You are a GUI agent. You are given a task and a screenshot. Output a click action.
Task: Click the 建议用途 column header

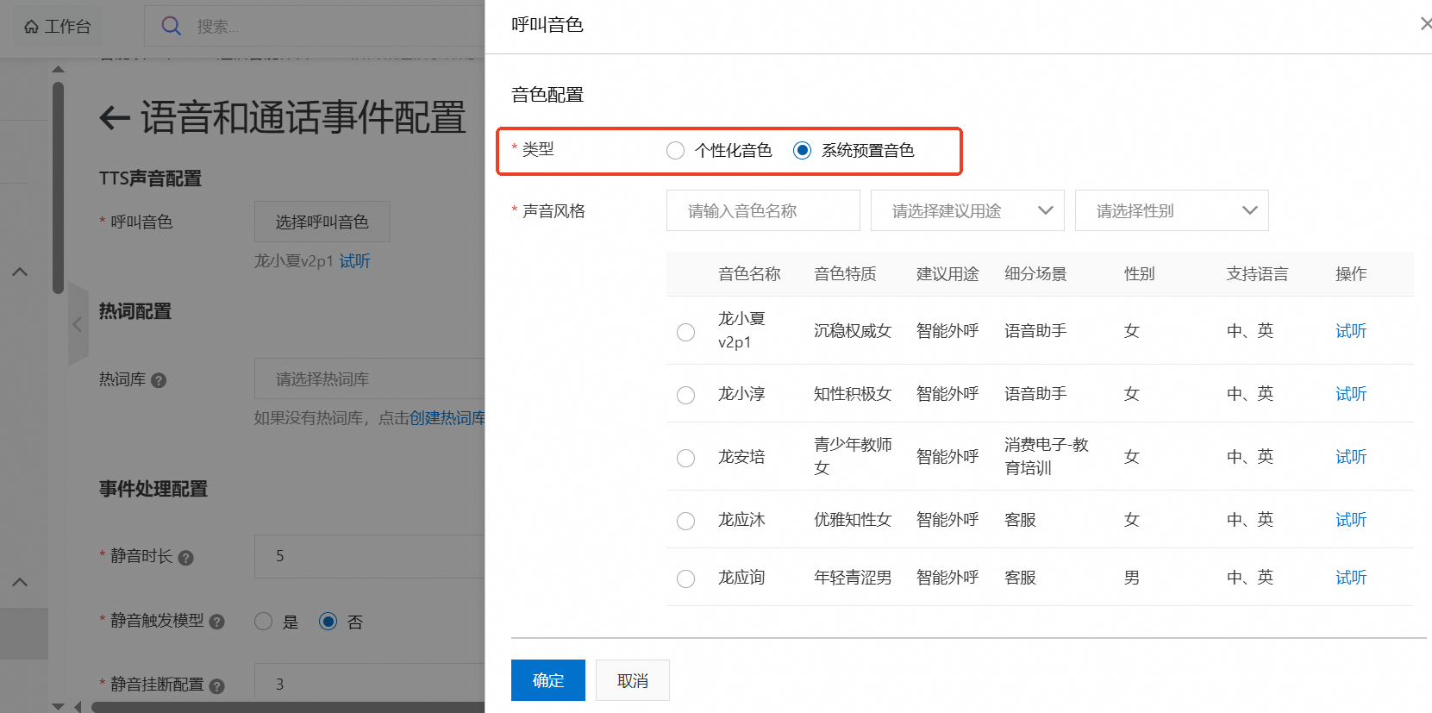click(x=947, y=274)
